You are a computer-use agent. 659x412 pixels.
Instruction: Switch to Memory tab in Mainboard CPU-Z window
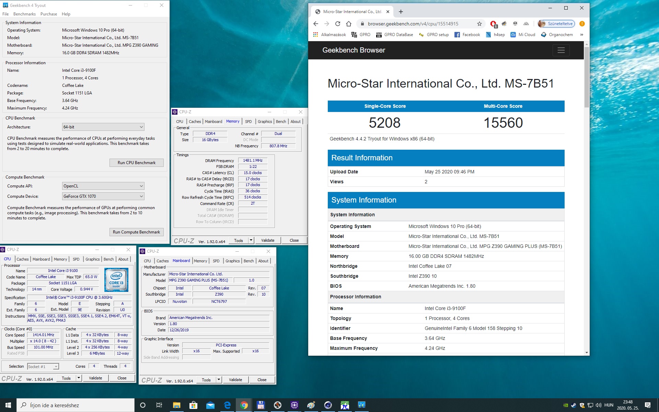200,261
